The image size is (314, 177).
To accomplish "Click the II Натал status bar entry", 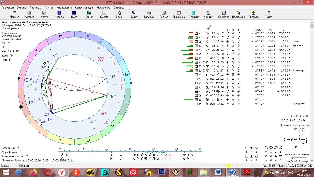I will pyautogui.click(x=24, y=166).
